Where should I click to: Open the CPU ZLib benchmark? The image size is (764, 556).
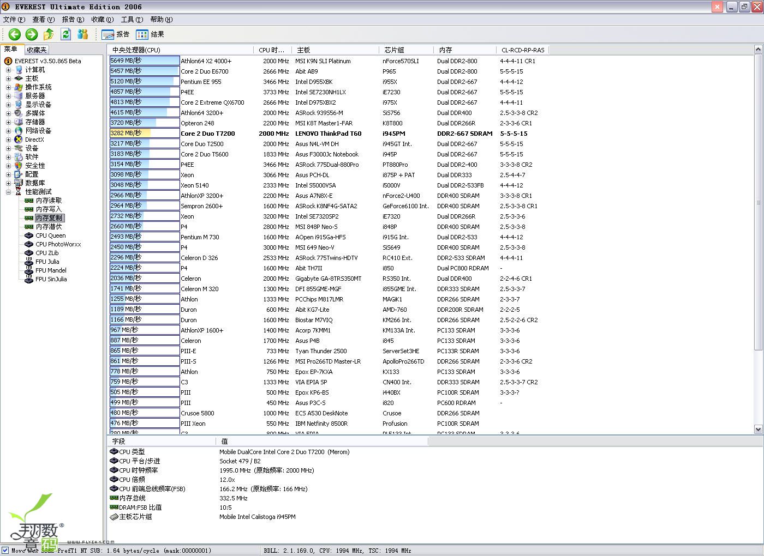click(x=47, y=253)
